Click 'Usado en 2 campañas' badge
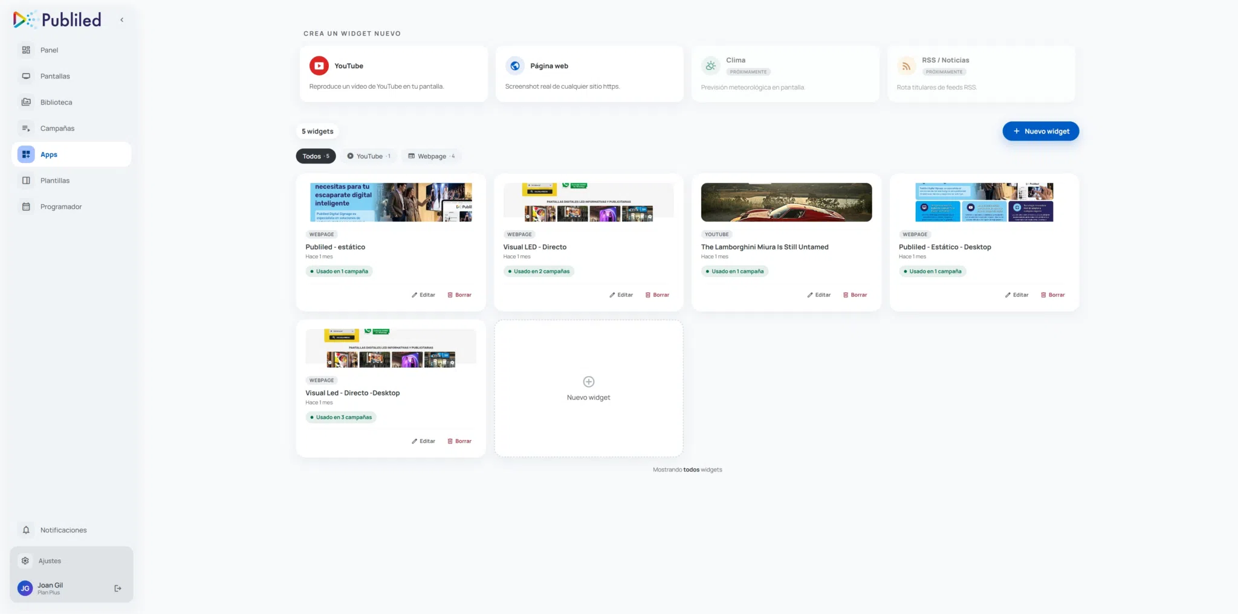This screenshot has height=614, width=1238. 539,272
